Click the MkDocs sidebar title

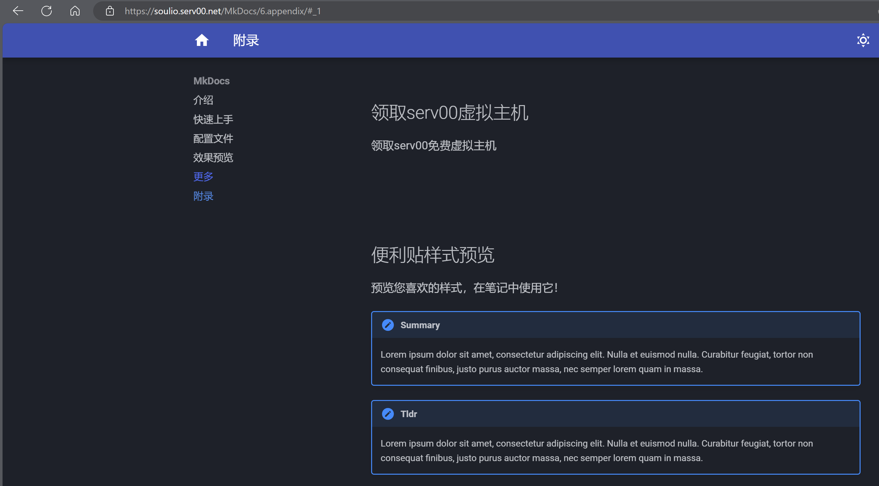pos(211,81)
